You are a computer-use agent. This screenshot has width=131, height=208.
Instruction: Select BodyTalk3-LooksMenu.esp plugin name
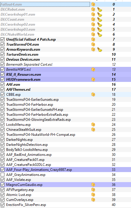(27, 150)
